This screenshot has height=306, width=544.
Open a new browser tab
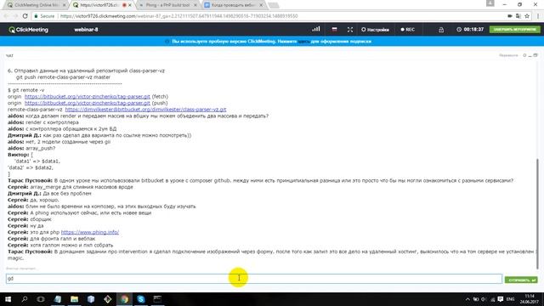[274, 5]
